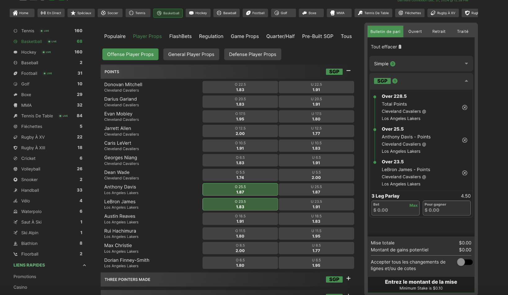Image resolution: width=508 pixels, height=295 pixels.
Task: Select Donovan Mitchell Over 22.5 odds
Action: tap(240, 87)
